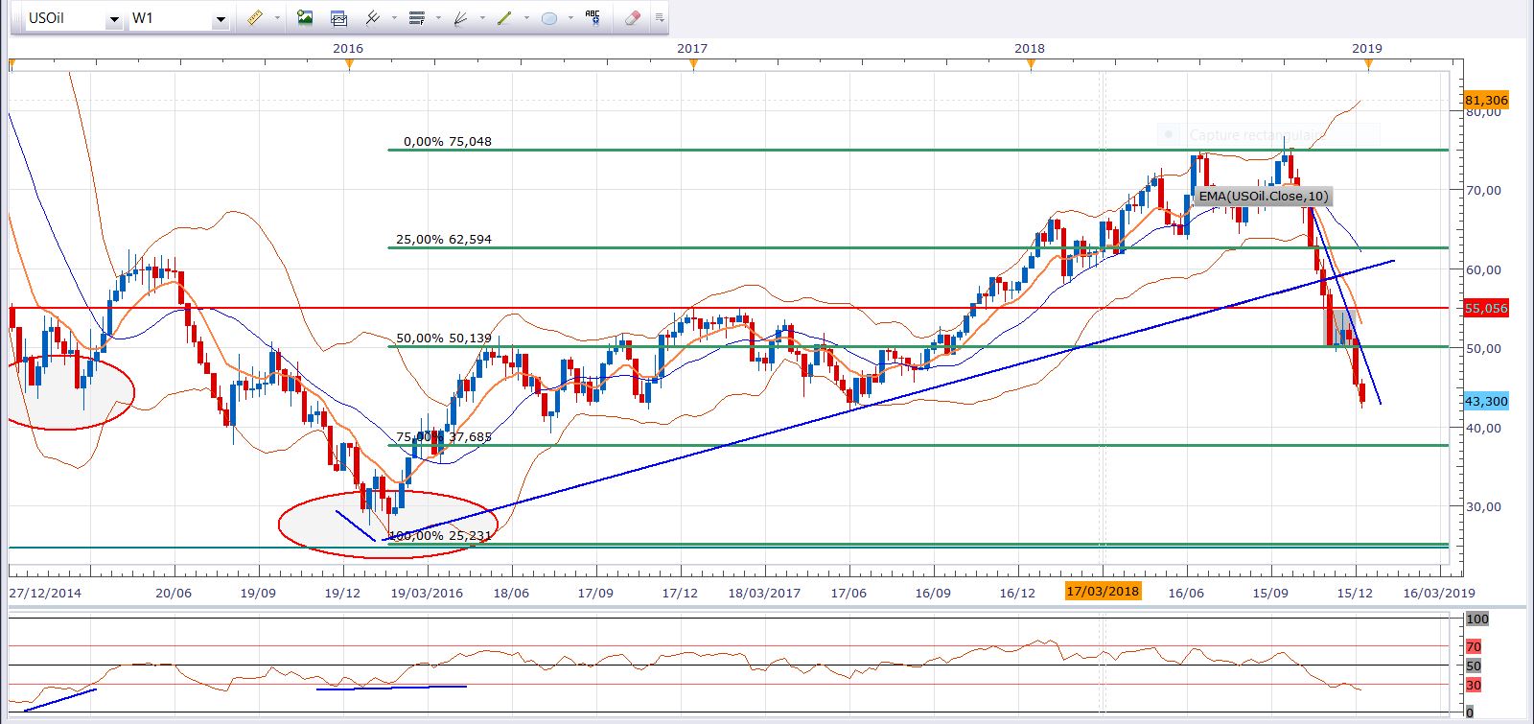Click the 55,056 red price level label
This screenshot has width=1534, height=724.
(x=1486, y=308)
